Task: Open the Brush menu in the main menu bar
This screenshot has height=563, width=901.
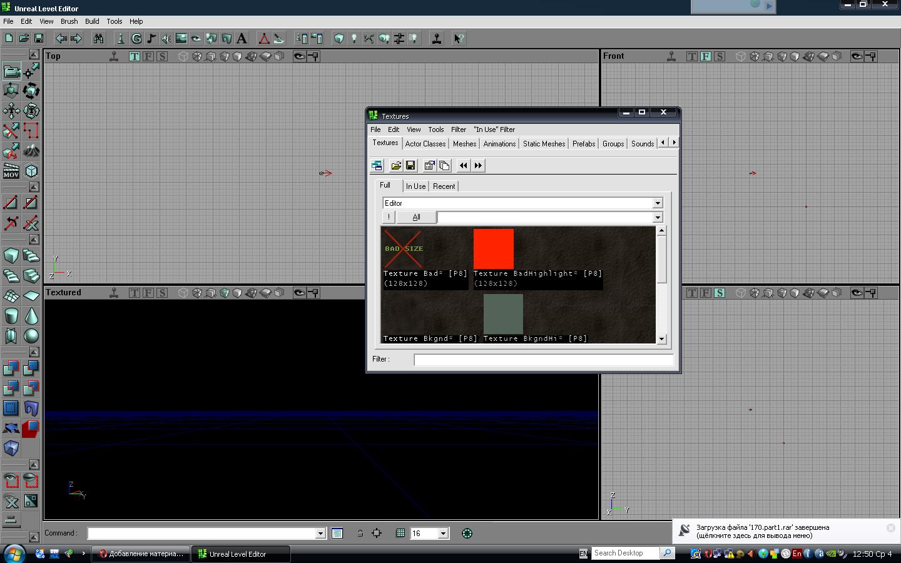Action: 69,21
